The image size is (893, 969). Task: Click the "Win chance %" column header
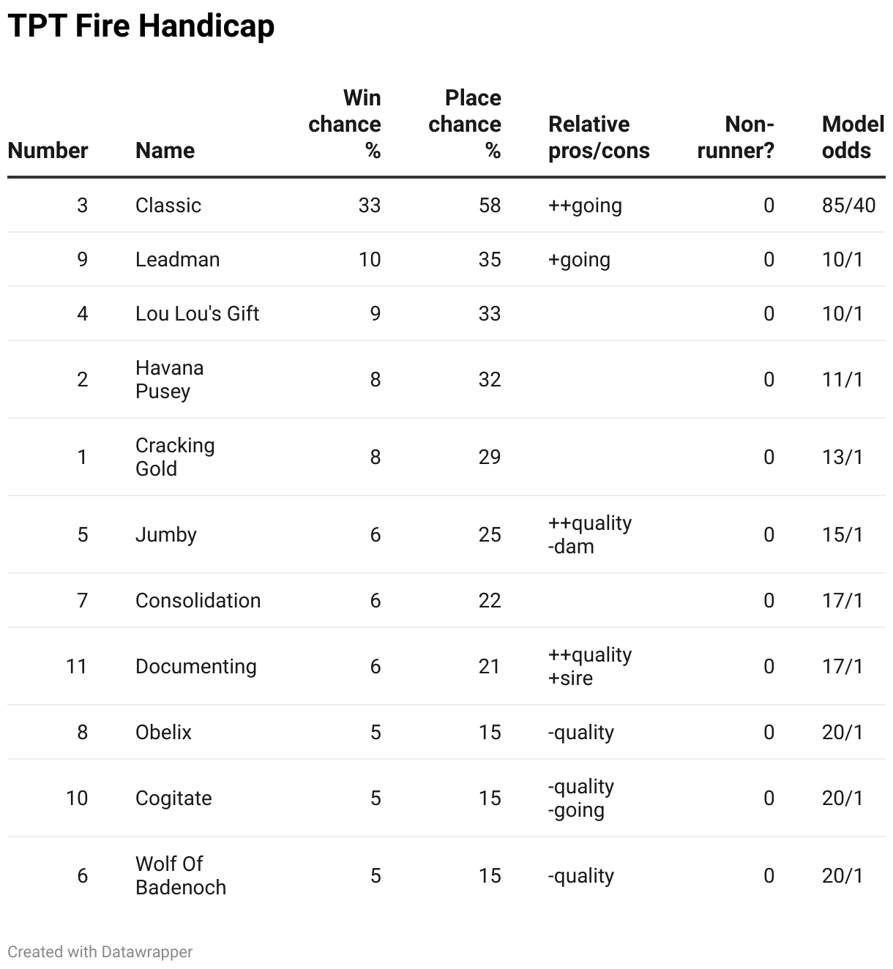pos(345,124)
